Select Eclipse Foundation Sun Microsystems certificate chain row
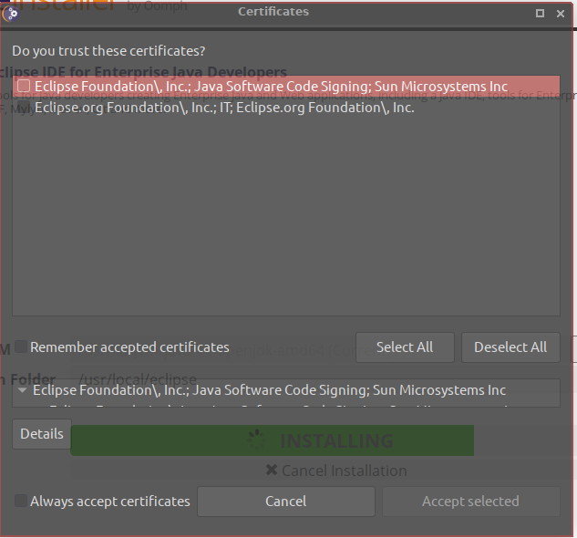Image resolution: width=577 pixels, height=538 pixels. 286,390
